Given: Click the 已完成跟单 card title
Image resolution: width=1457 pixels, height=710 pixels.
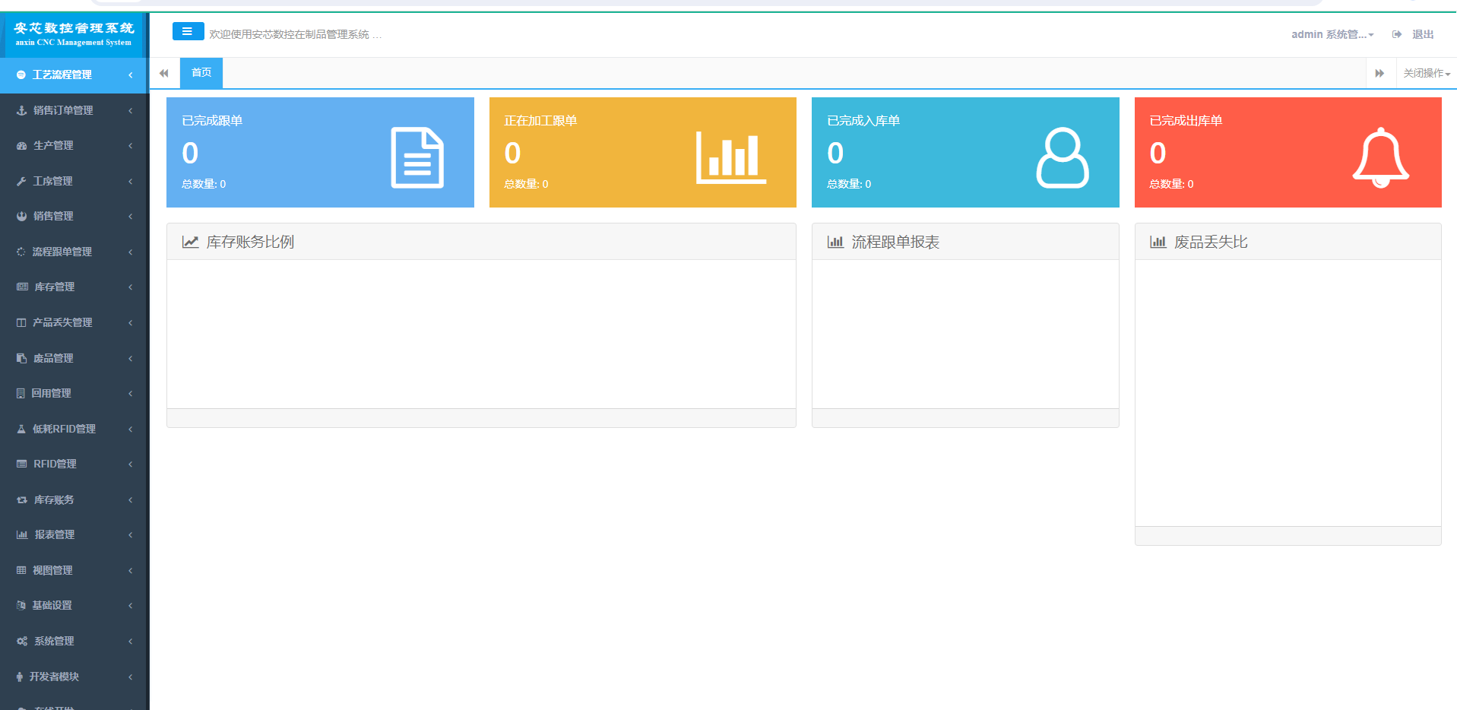Looking at the screenshot, I should (x=212, y=120).
